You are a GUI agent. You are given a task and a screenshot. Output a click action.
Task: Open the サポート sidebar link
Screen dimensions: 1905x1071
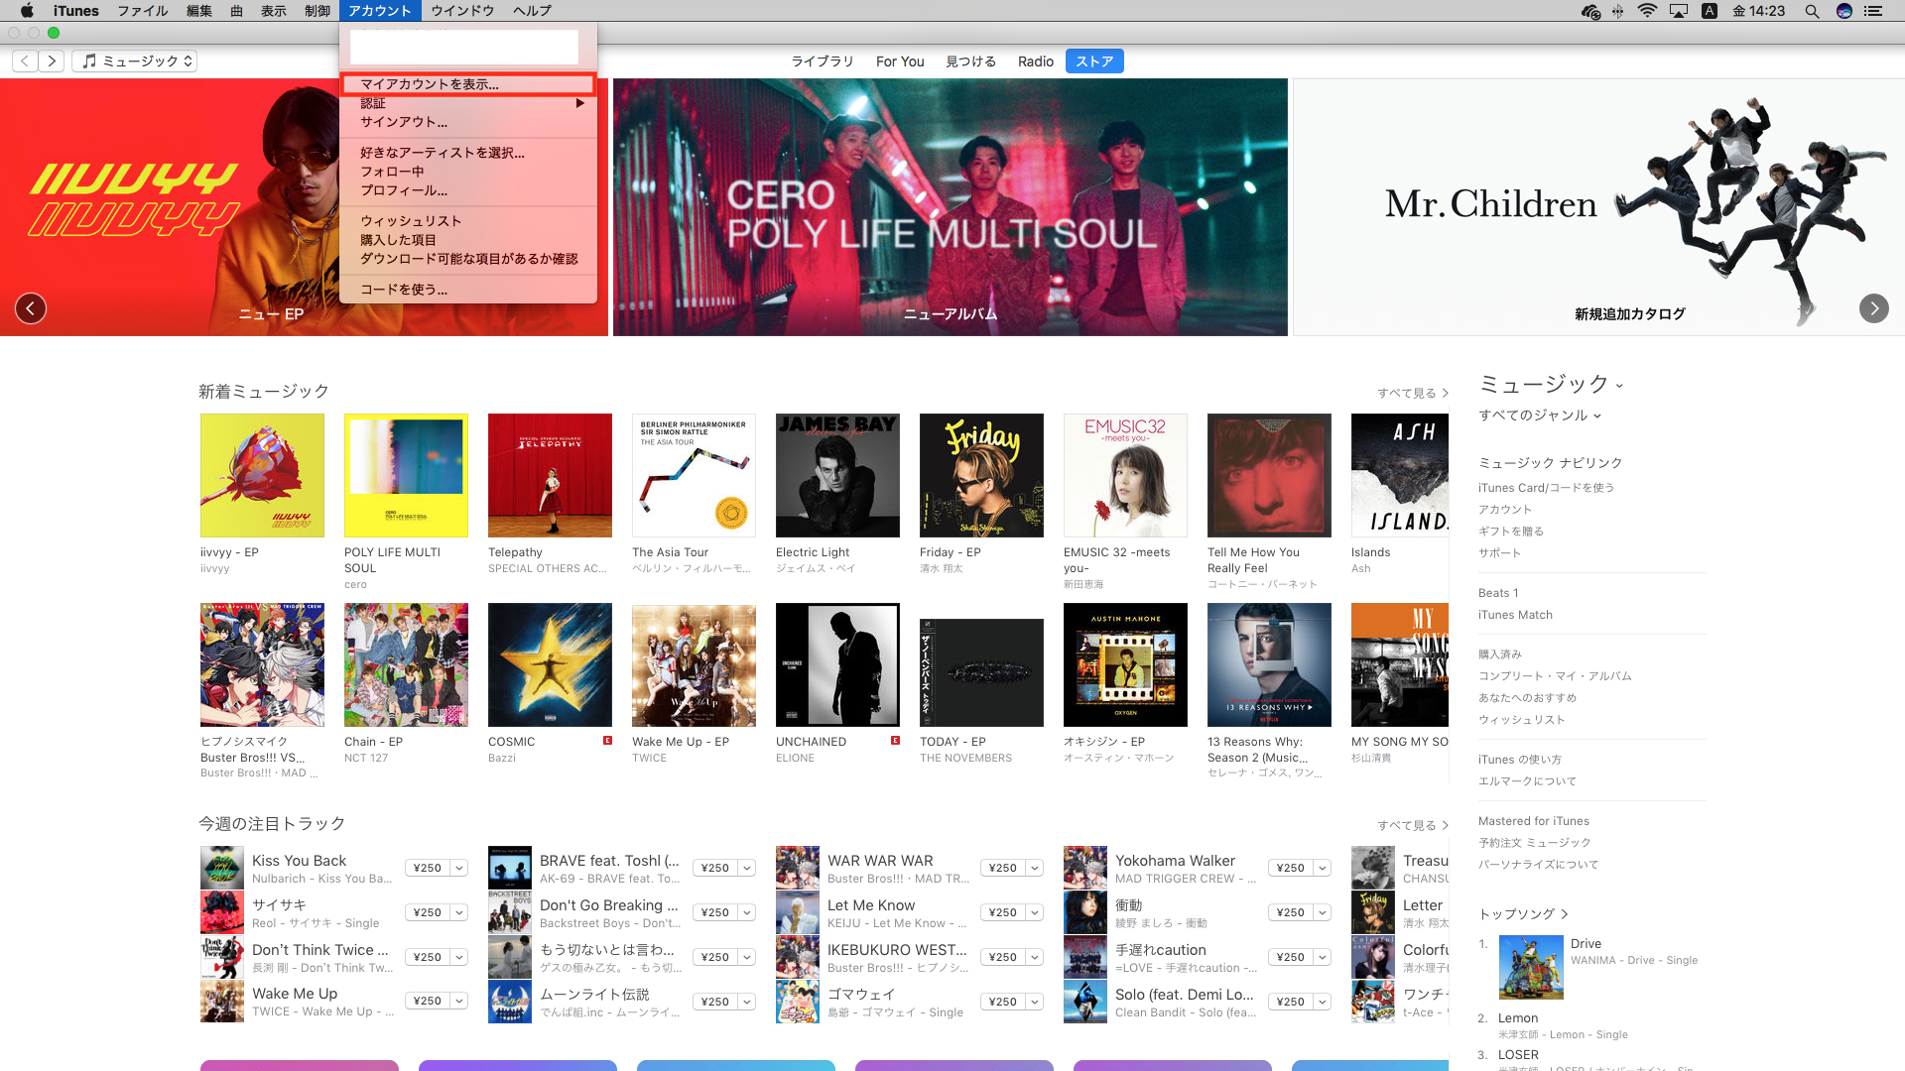[x=1499, y=553]
